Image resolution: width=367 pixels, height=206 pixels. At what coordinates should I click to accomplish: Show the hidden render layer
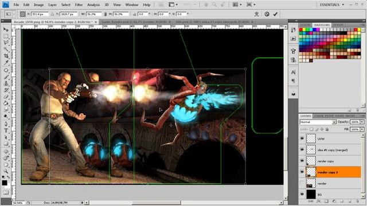click(x=302, y=183)
